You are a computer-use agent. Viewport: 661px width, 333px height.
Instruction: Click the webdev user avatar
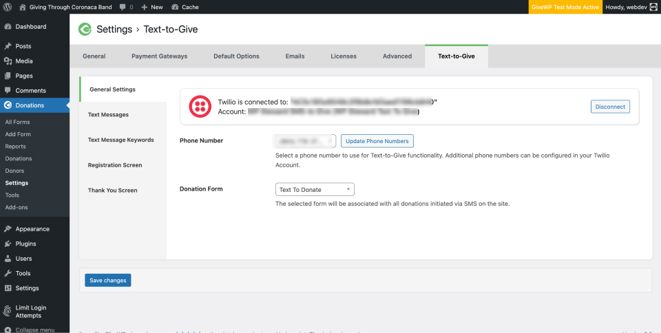coord(653,7)
